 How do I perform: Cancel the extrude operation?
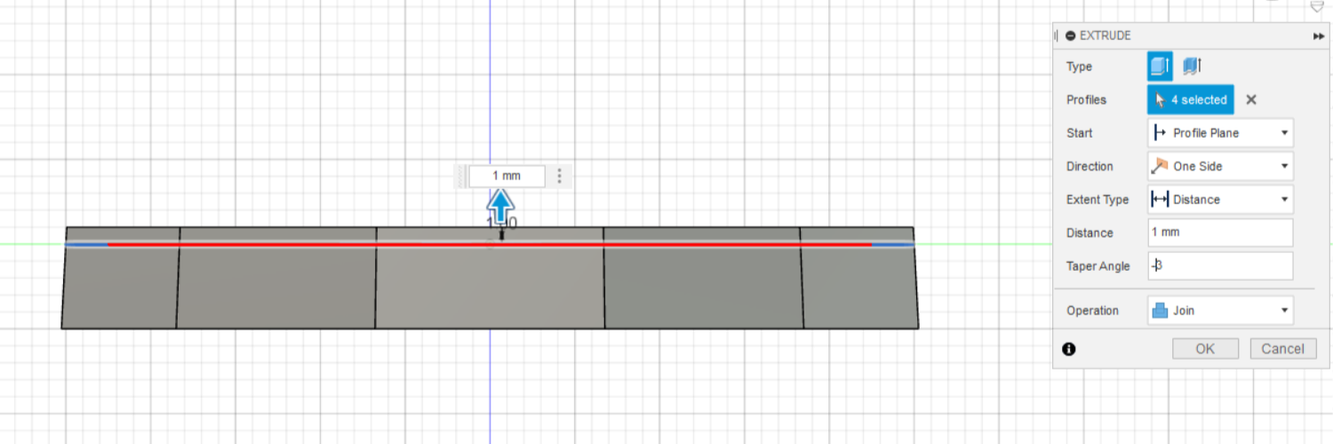[x=1282, y=349]
